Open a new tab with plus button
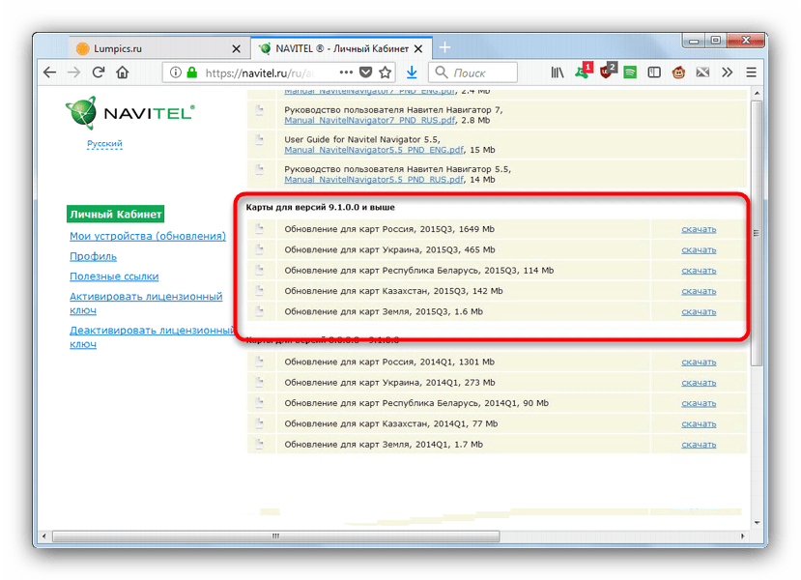The height and width of the screenshot is (580, 801). coord(443,47)
